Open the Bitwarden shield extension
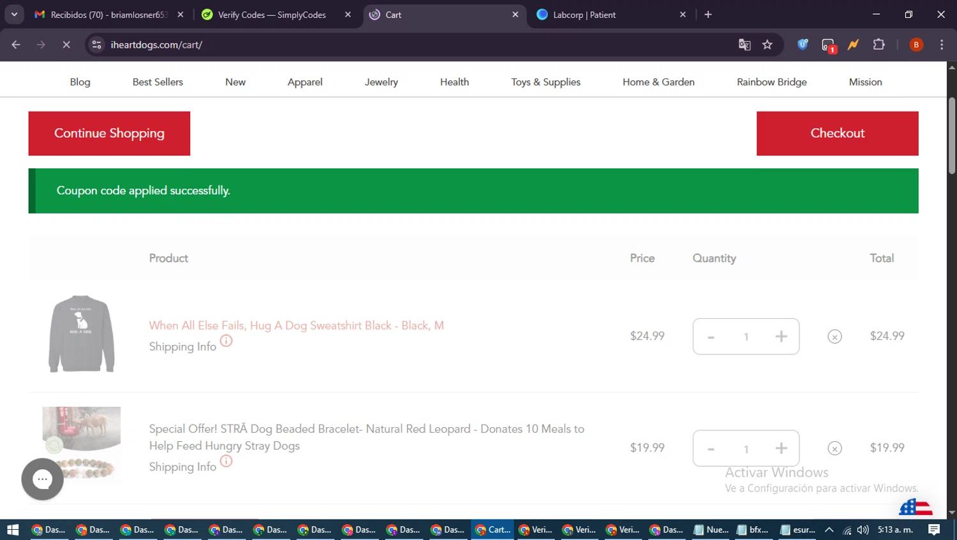This screenshot has height=540, width=957. coord(803,45)
